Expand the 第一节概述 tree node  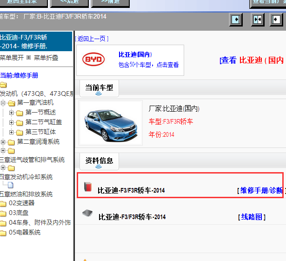(11, 113)
